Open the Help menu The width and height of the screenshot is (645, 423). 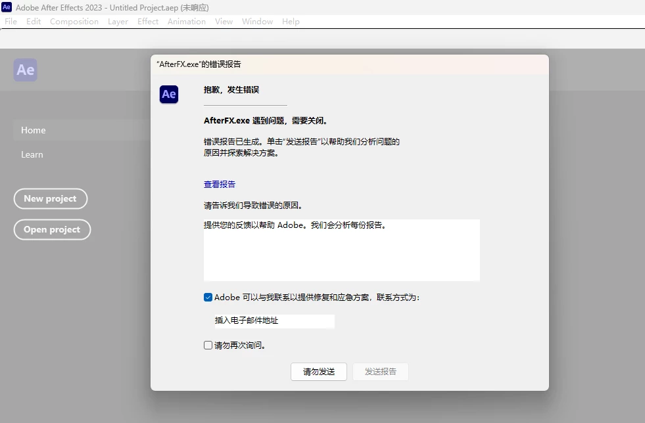[x=291, y=22]
